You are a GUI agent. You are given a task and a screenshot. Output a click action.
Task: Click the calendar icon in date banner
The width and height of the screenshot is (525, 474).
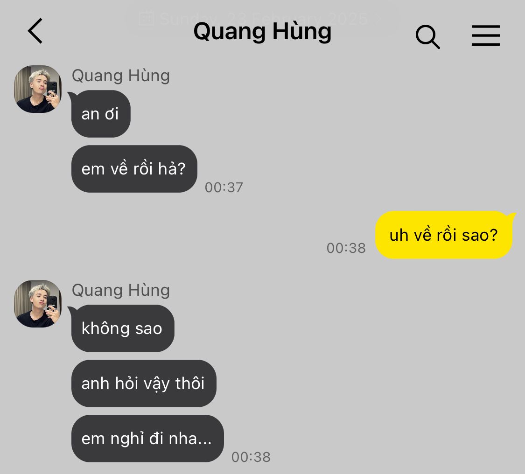(x=147, y=18)
